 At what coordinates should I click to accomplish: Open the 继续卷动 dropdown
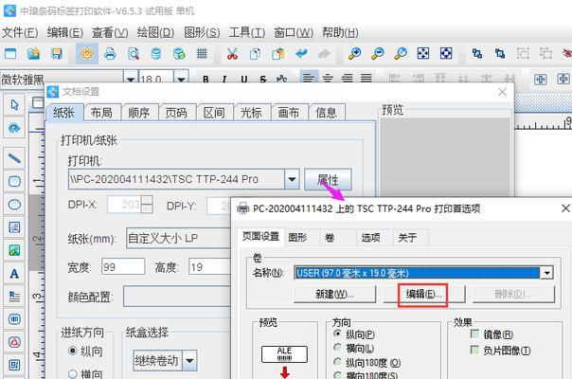pyautogui.click(x=189, y=361)
